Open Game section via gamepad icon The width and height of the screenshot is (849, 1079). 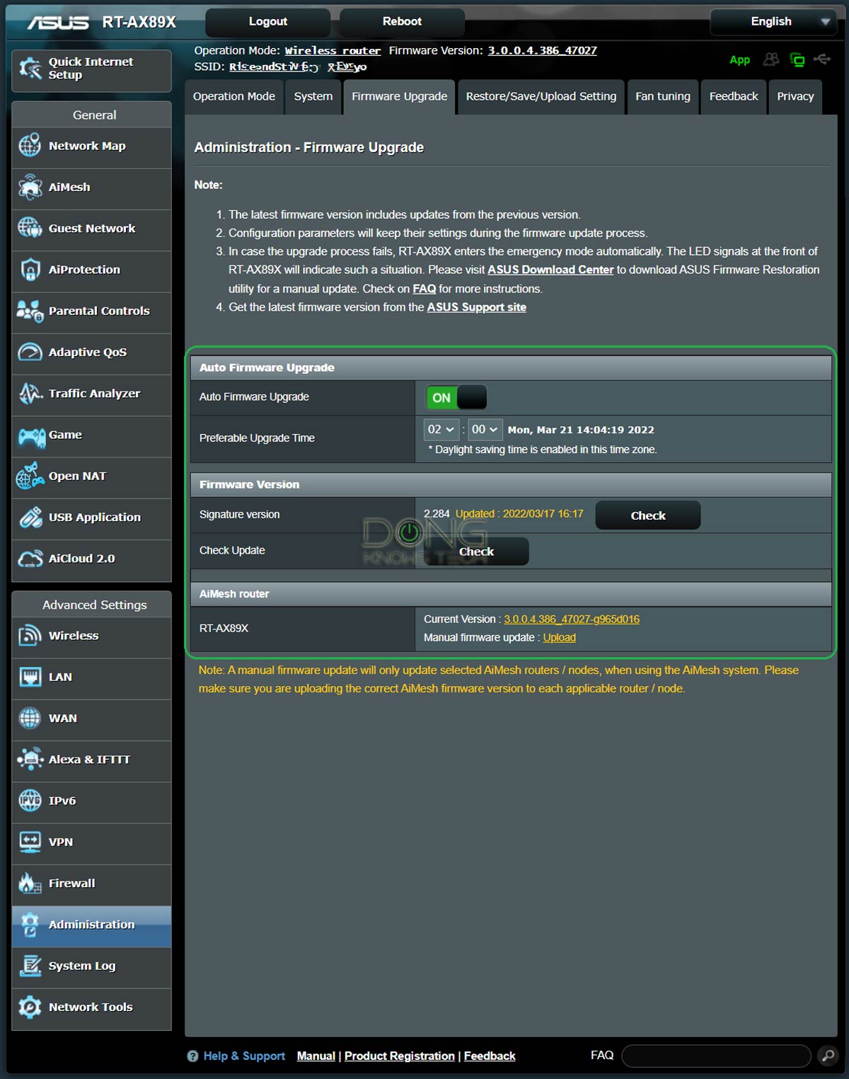[31, 435]
